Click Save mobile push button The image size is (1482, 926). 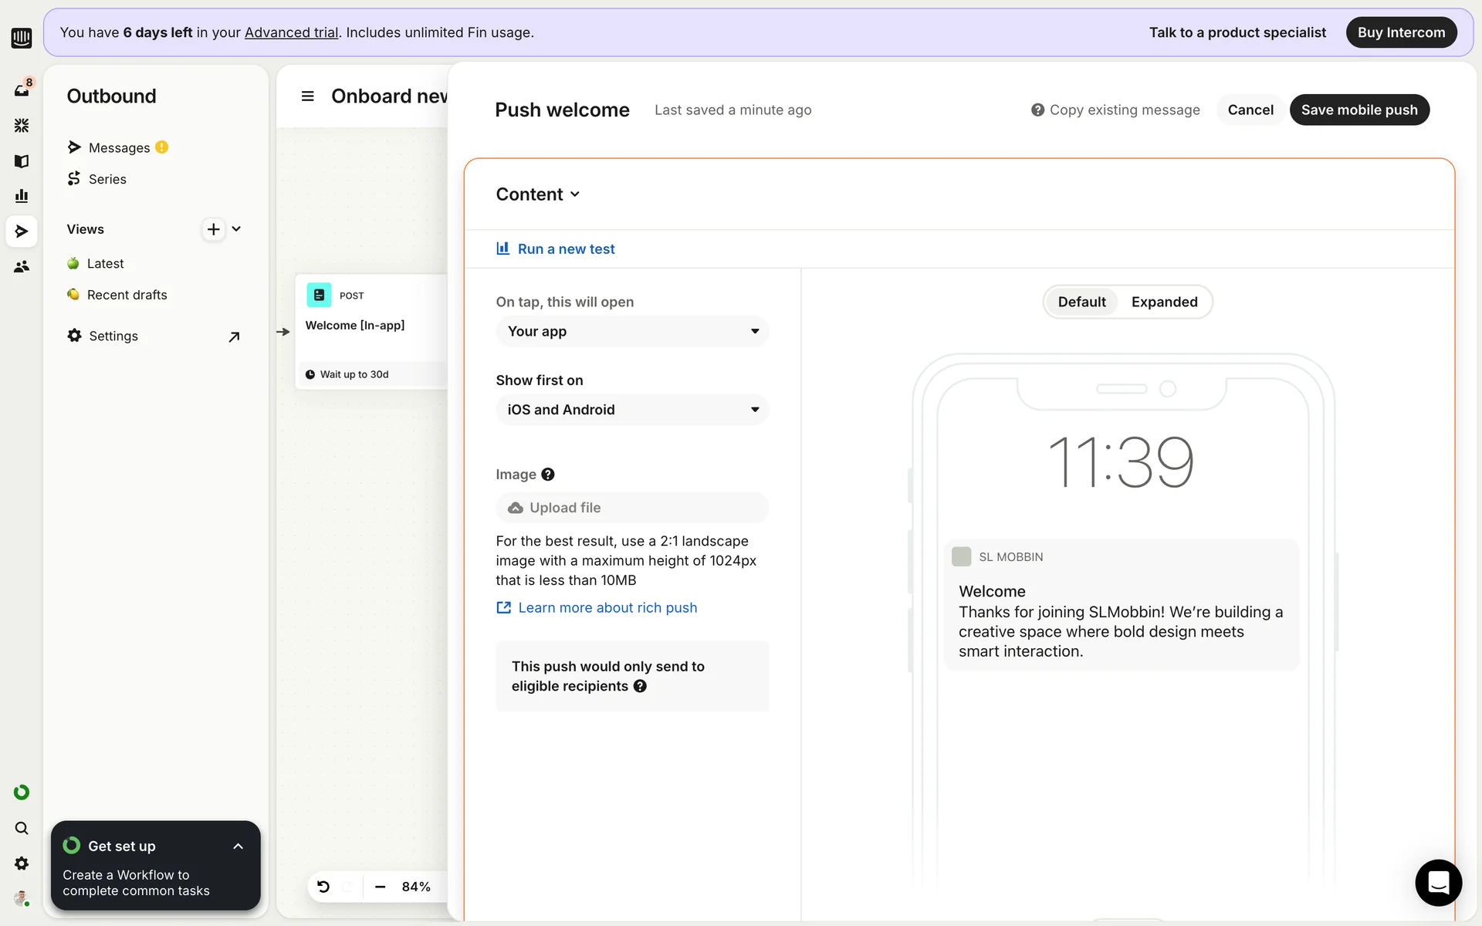[1358, 110]
